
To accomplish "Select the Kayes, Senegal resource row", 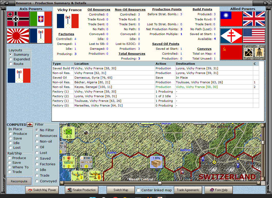I will pos(155,87).
